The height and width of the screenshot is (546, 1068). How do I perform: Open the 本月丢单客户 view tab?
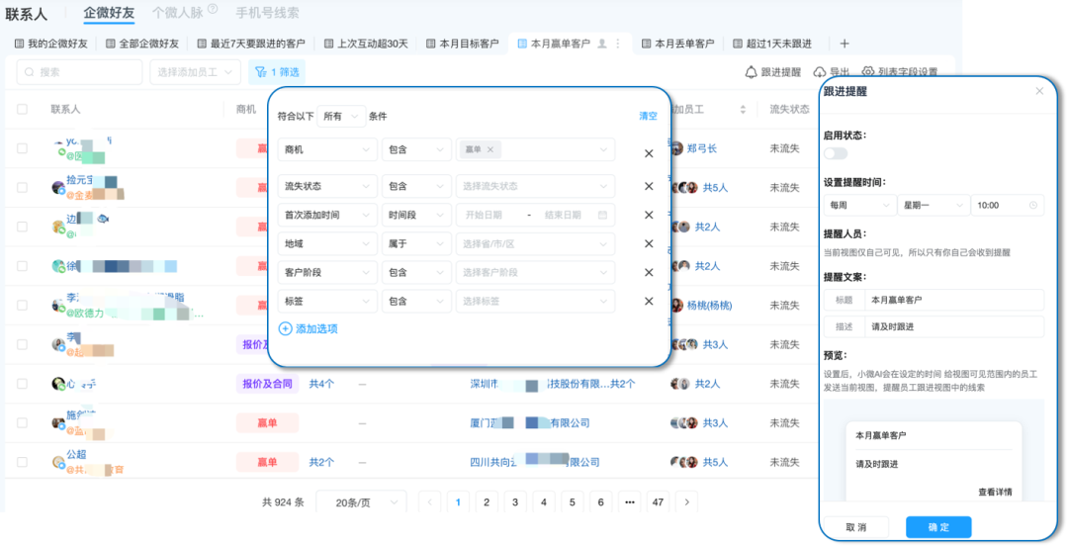pos(677,44)
